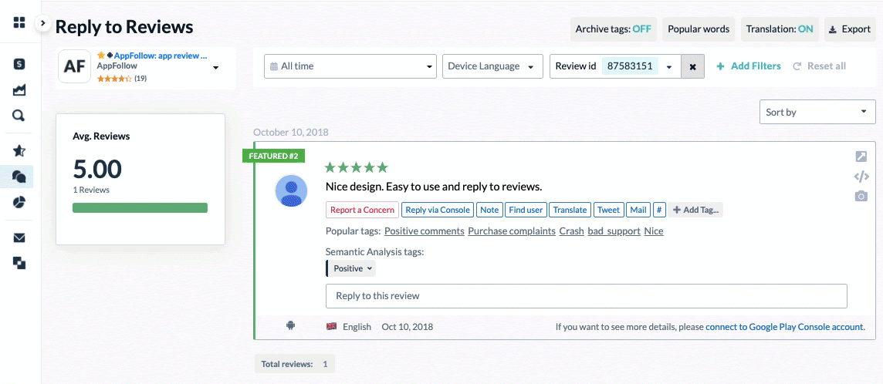This screenshot has height=384, width=883.
Task: Expand the sidebar with arrow button
Action: click(x=42, y=24)
